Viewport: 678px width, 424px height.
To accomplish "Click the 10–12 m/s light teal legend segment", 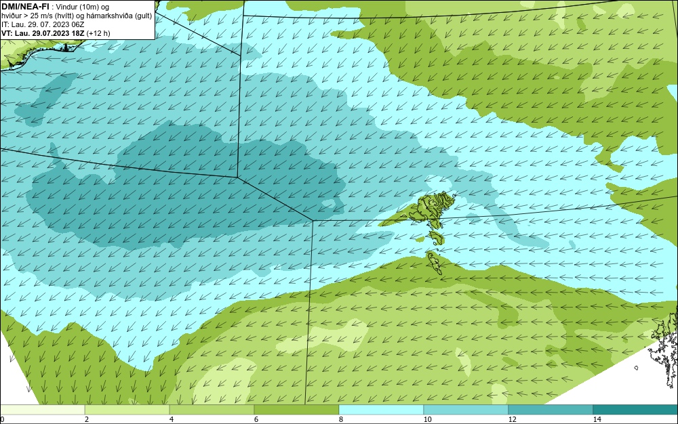I will (466, 410).
